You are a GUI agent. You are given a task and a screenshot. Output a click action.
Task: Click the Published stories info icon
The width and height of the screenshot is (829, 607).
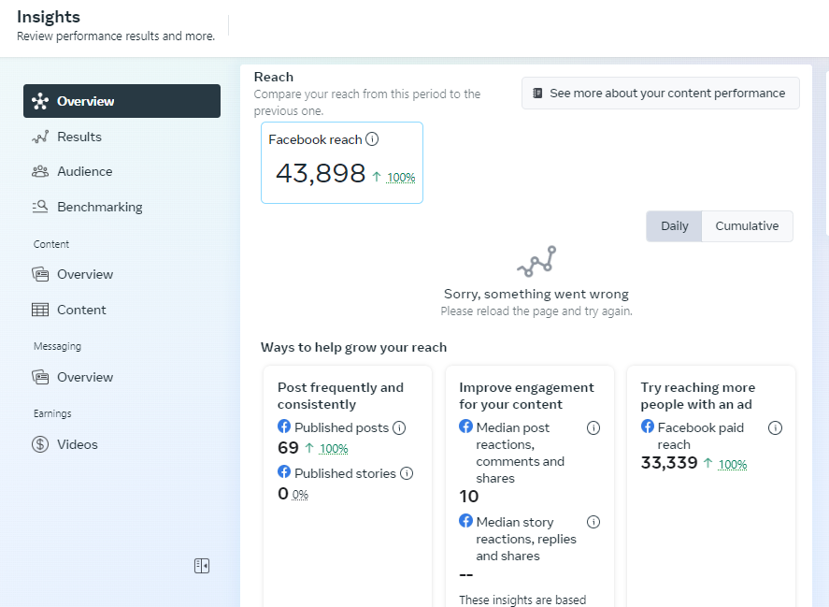[407, 473]
